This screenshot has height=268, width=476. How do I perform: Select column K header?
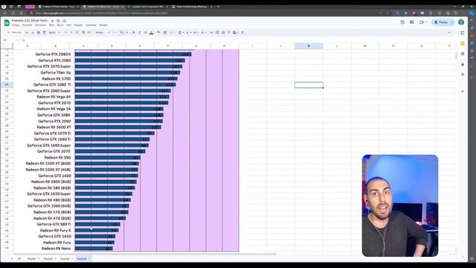pyautogui.click(x=309, y=46)
